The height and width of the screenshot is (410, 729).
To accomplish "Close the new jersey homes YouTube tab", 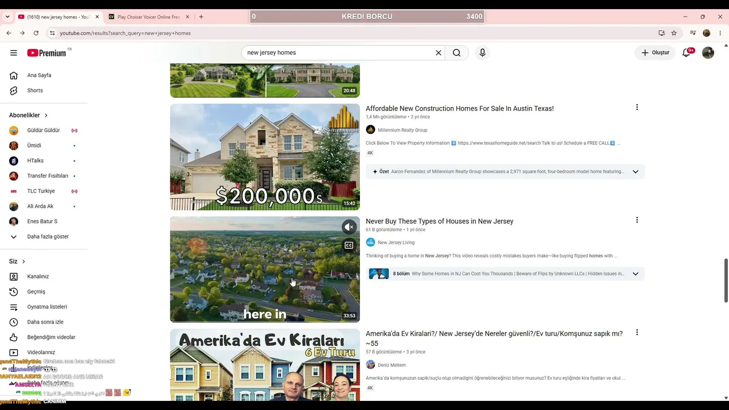I will pos(97,17).
